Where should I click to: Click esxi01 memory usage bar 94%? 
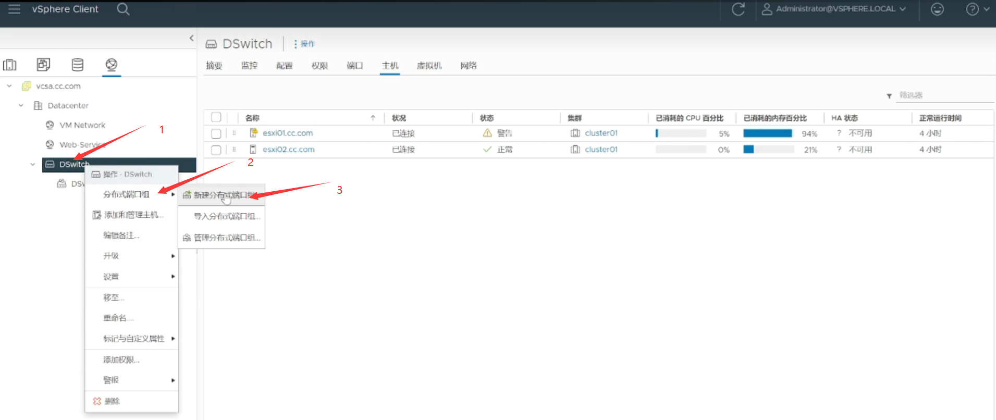[x=769, y=133]
